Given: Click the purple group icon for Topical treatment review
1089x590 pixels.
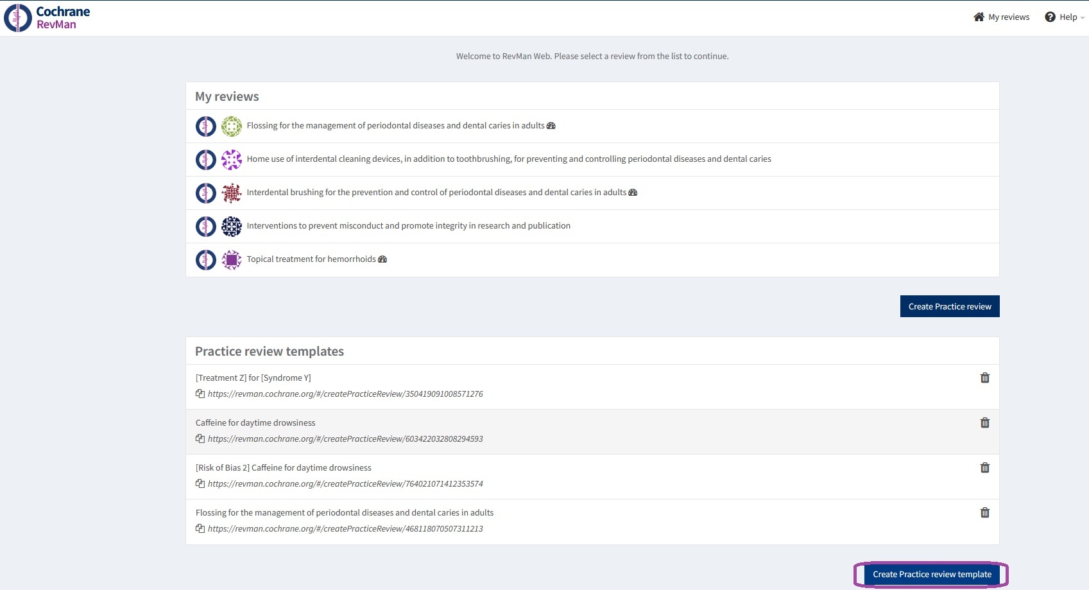Looking at the screenshot, I should tap(231, 259).
